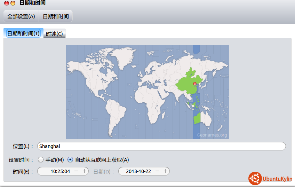The height and width of the screenshot is (187, 295).
Task: Click the red location pin on the map
Action: tap(194, 84)
